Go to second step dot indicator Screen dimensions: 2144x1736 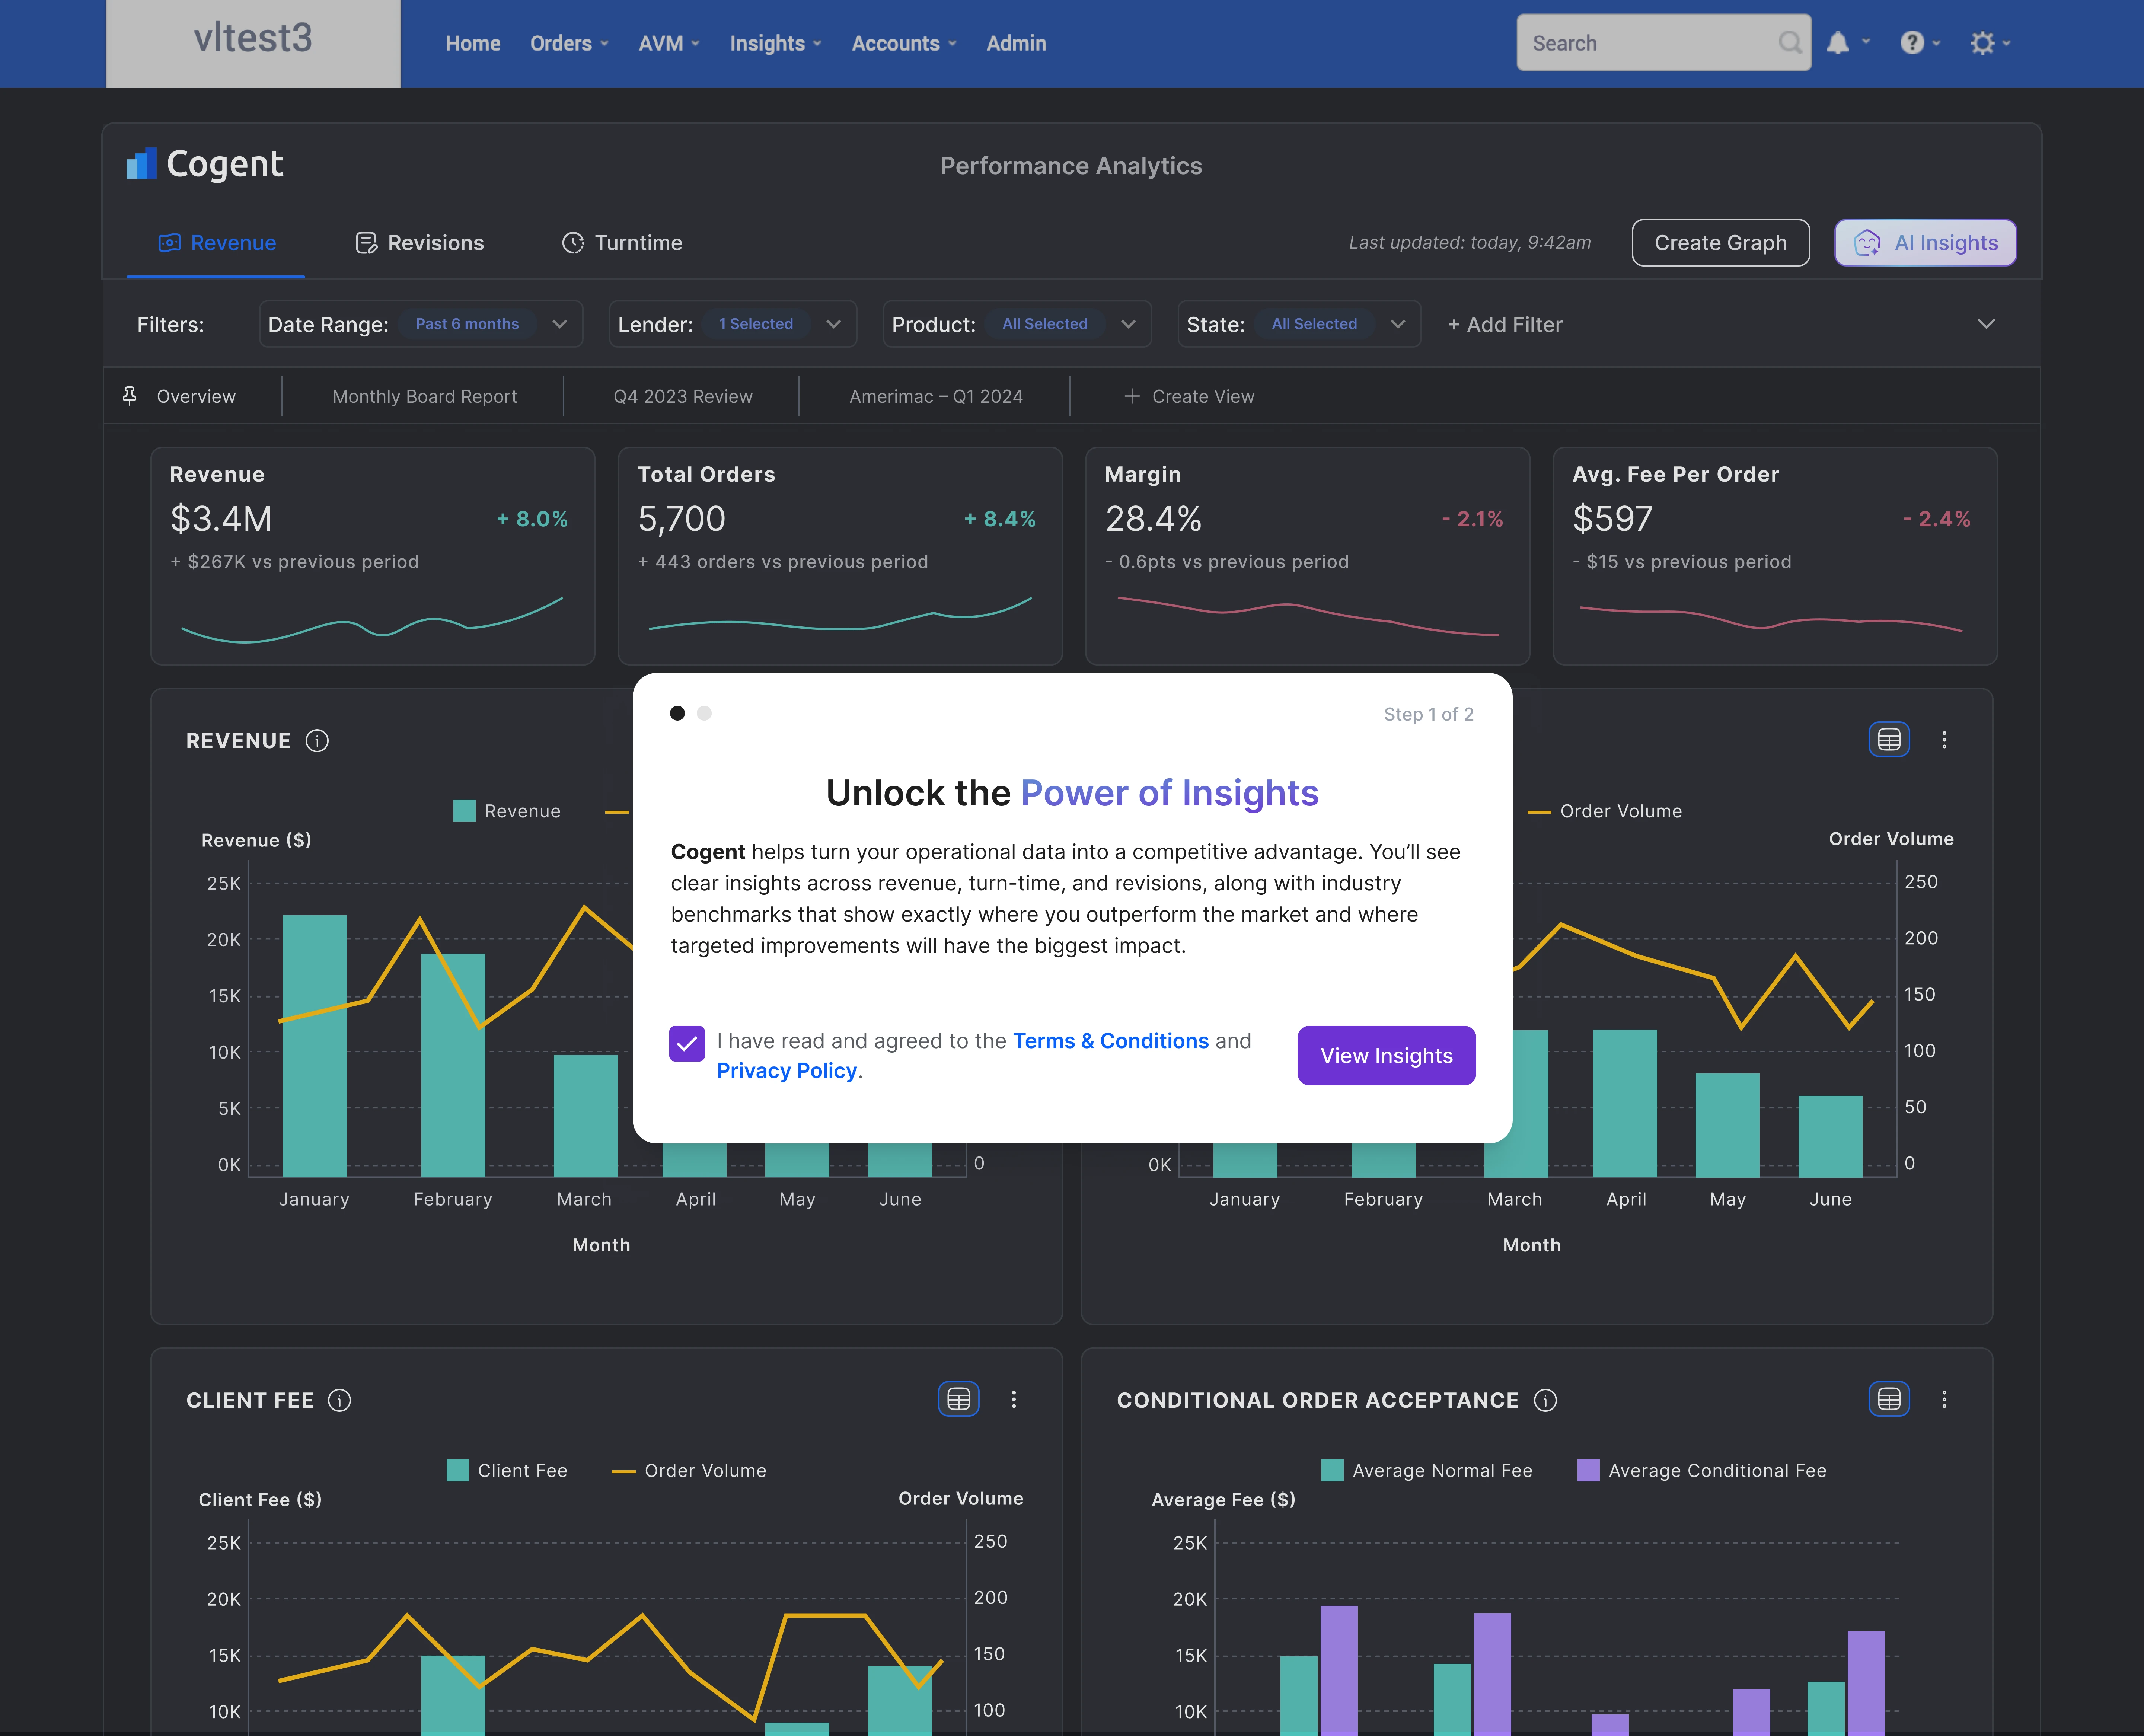(x=704, y=713)
